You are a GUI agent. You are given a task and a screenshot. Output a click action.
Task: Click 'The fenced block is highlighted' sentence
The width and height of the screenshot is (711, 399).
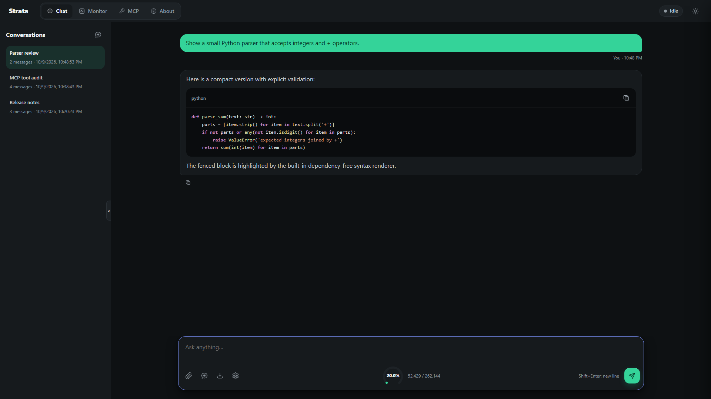pyautogui.click(x=291, y=166)
